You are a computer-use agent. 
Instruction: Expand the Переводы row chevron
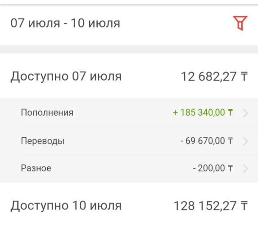[x=245, y=141]
